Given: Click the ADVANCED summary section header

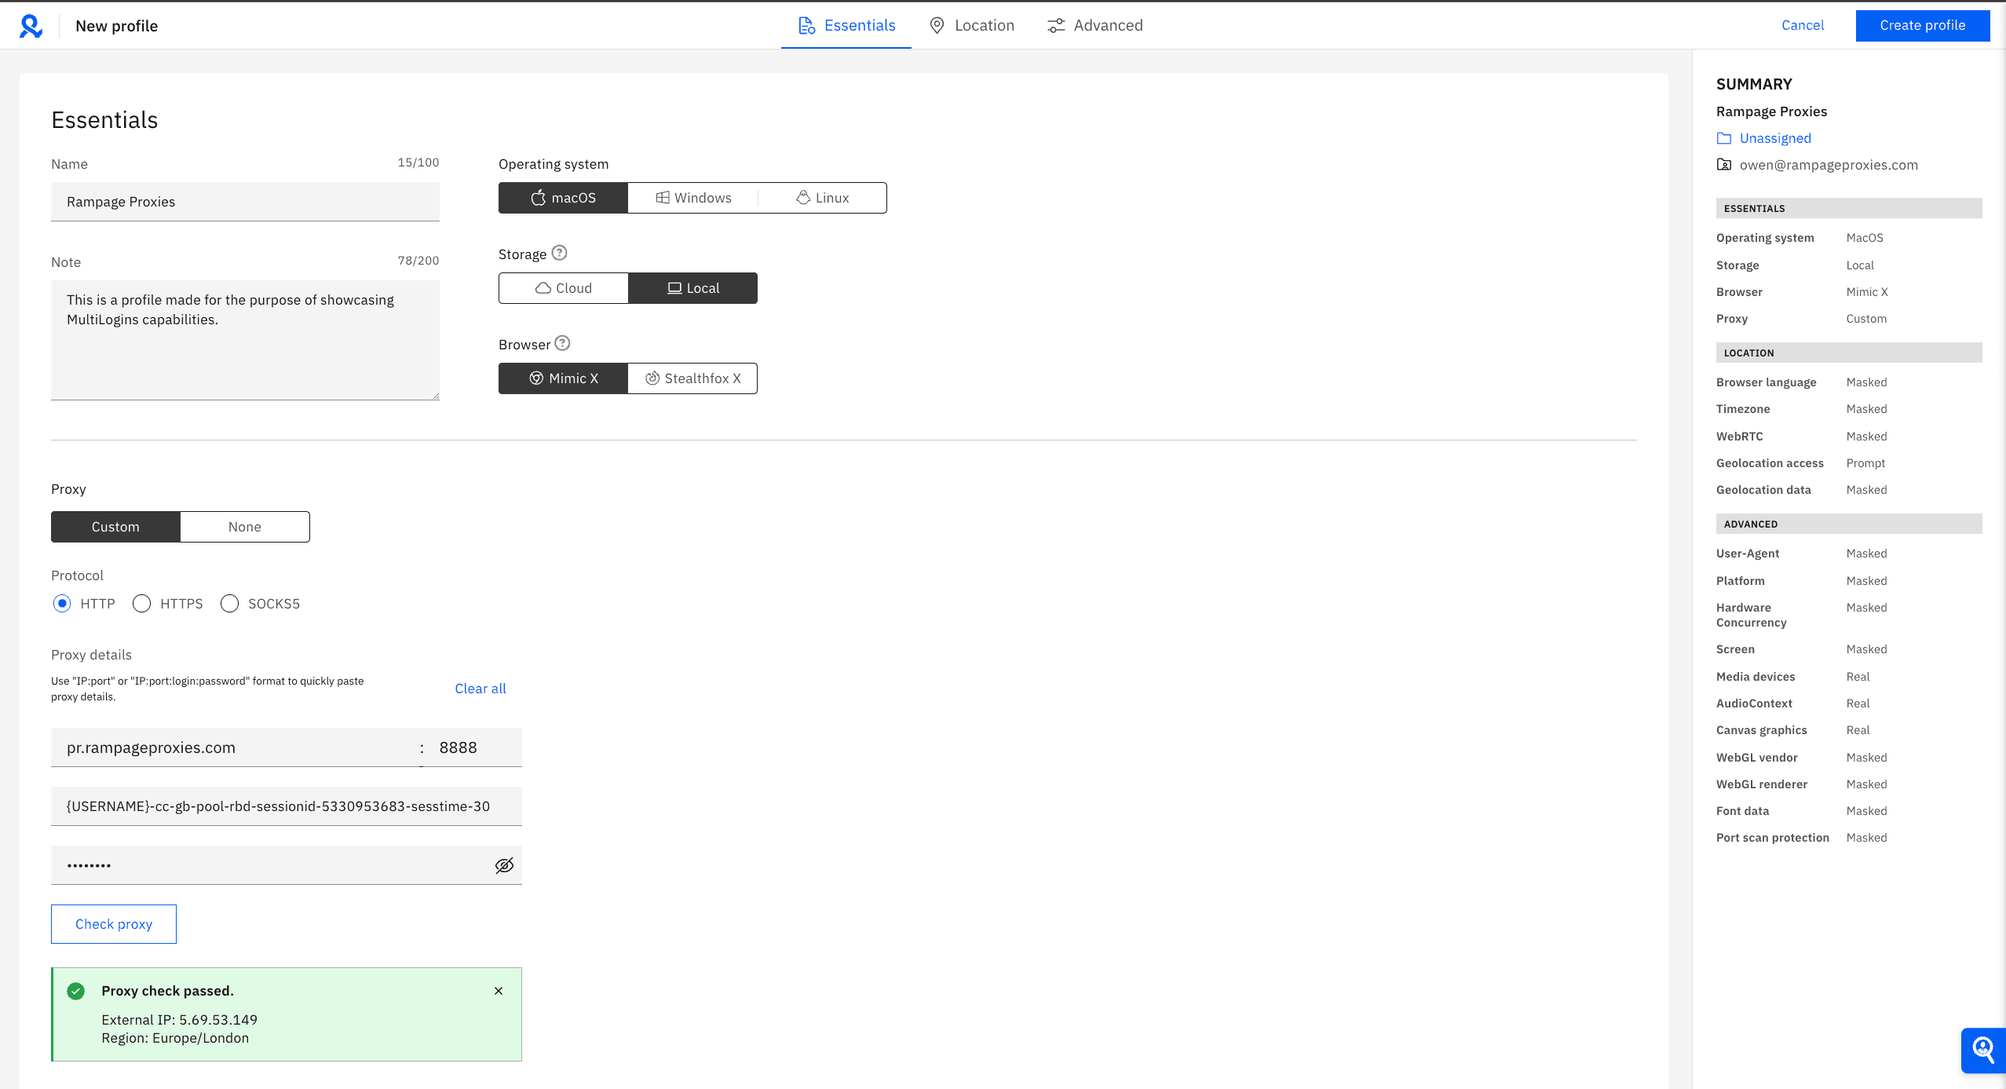Looking at the screenshot, I should [1849, 524].
